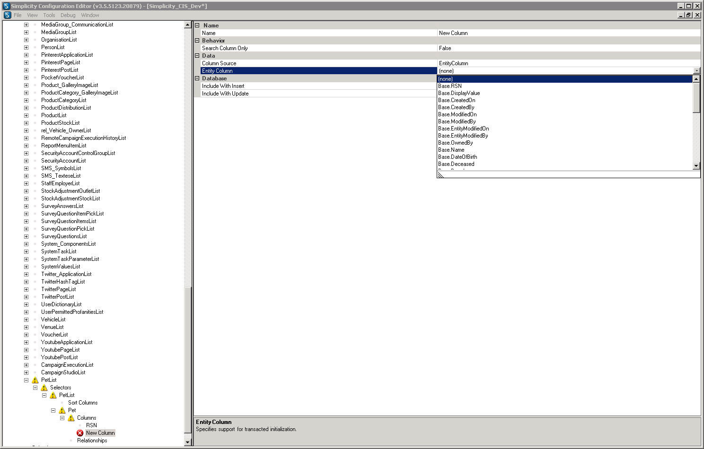
Task: Select the RSN column tree item
Action: (x=91, y=425)
